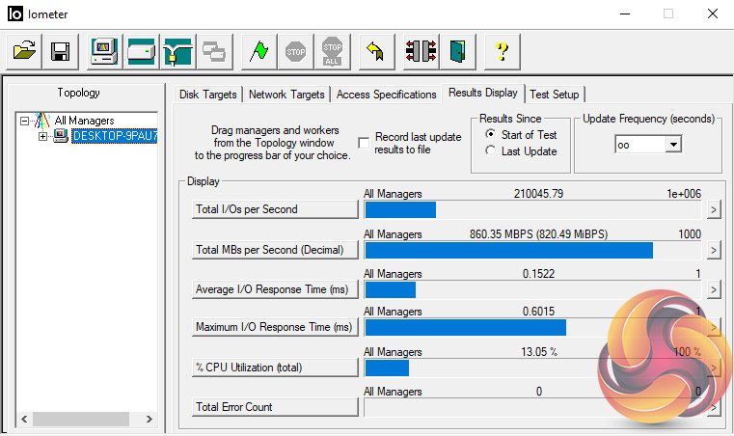
Task: Start tests with the green flag
Action: pos(258,51)
